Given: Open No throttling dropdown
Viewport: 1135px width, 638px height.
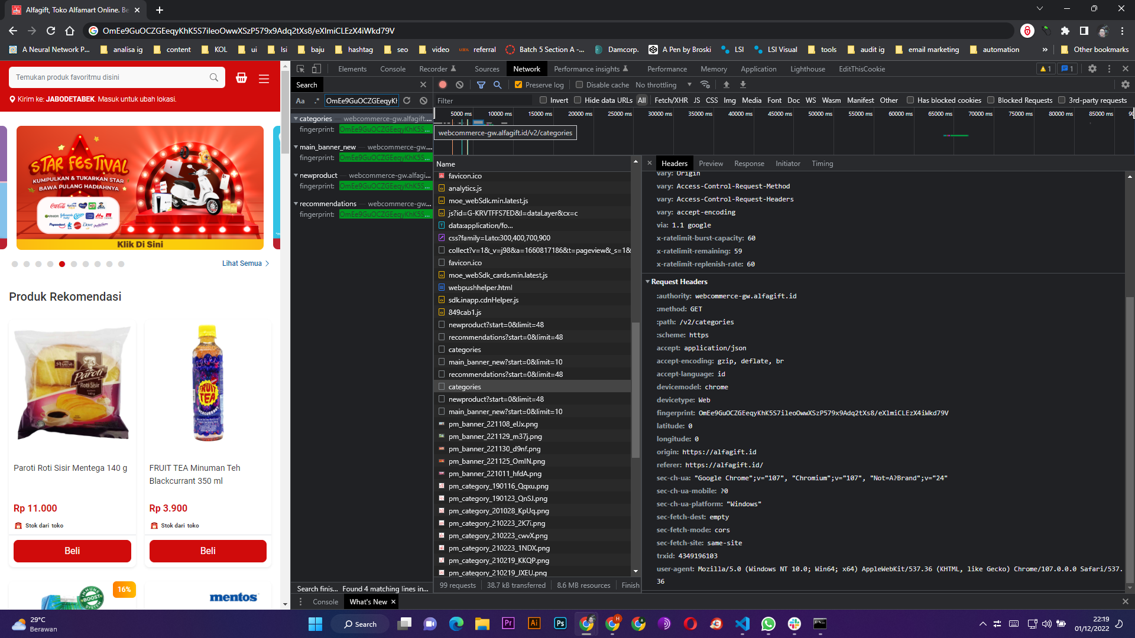Looking at the screenshot, I should coord(663,85).
